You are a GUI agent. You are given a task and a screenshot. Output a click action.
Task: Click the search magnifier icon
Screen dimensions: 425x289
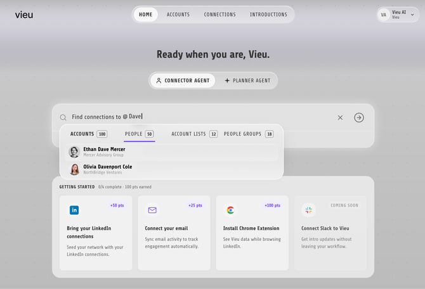coord(63,117)
